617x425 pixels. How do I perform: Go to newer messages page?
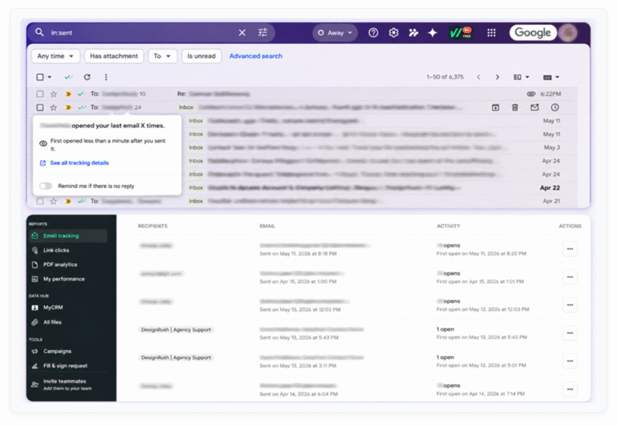click(478, 77)
